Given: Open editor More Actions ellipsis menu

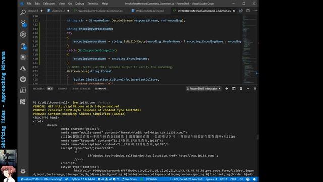Looking at the screenshot, I should tap(255, 11).
